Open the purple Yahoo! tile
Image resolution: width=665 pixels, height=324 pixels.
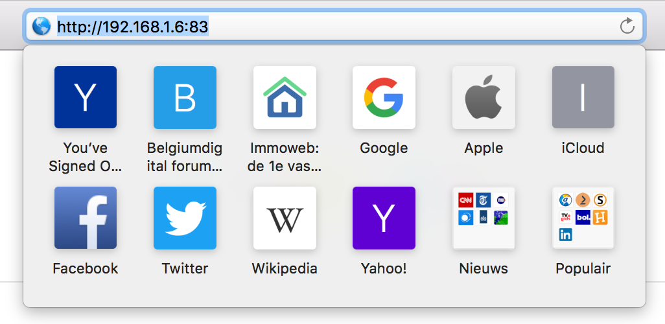click(x=384, y=218)
